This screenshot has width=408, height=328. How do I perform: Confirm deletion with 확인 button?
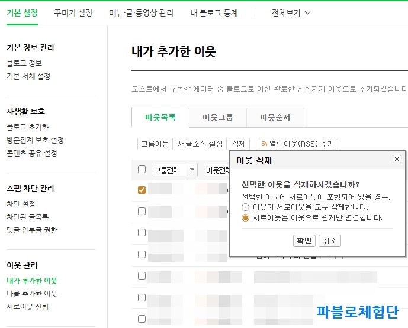(304, 241)
